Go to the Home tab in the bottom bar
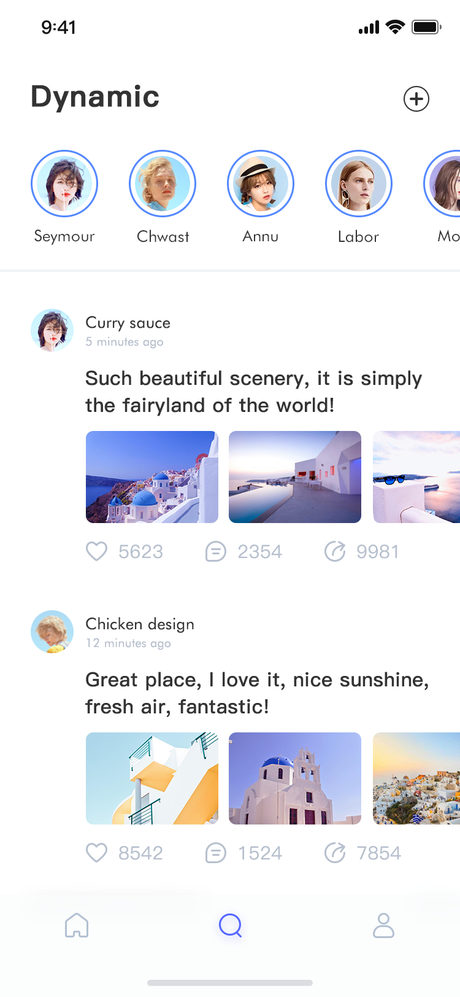This screenshot has width=460, height=997. coord(77,925)
